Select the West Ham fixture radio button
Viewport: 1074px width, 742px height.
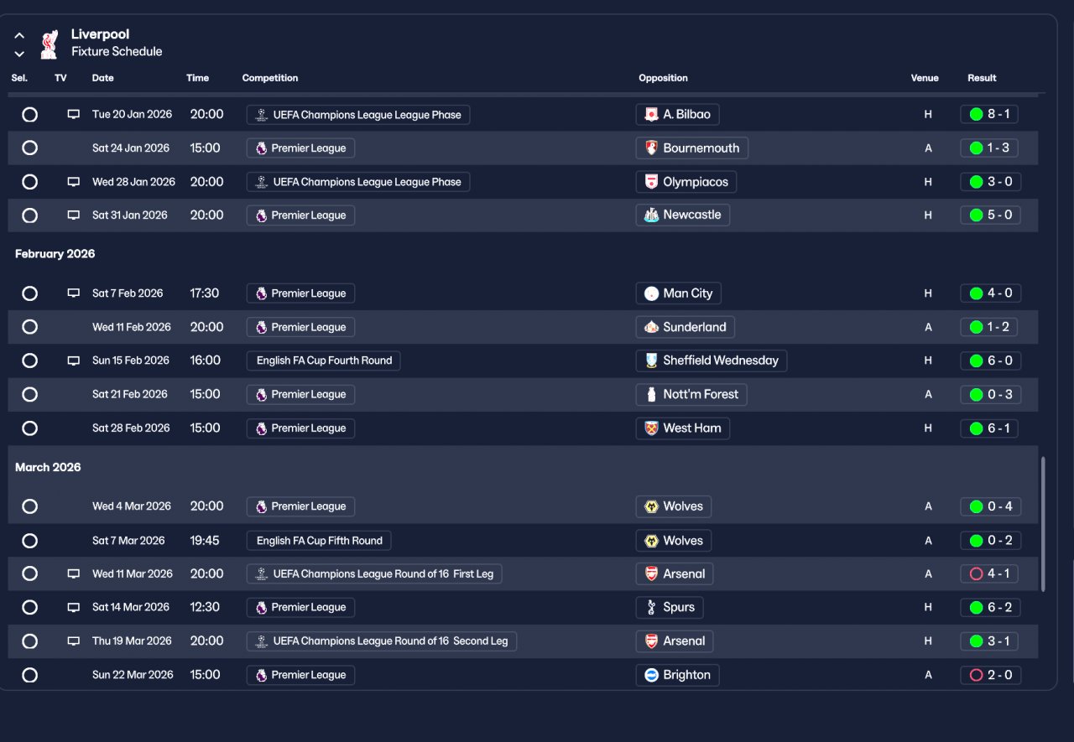coord(30,428)
